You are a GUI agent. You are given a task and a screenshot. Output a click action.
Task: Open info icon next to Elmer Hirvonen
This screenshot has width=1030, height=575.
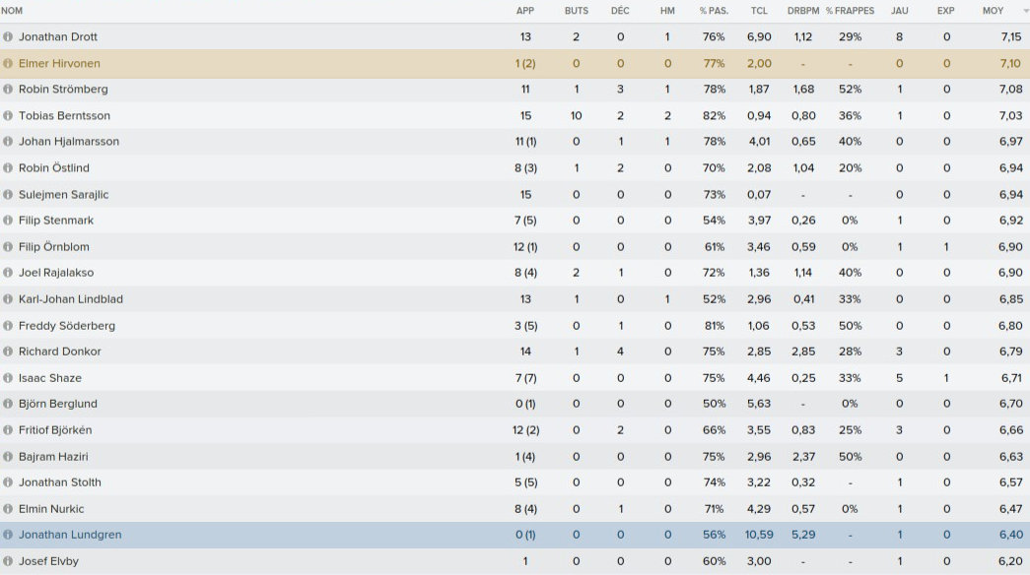coord(8,63)
